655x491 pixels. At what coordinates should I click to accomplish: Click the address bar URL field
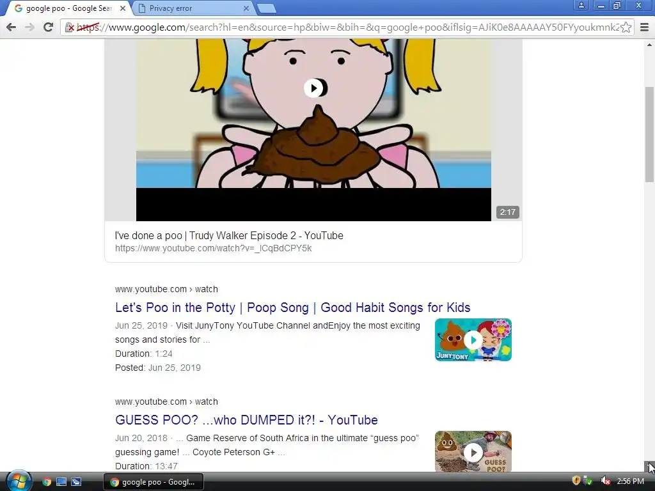pyautogui.click(x=347, y=27)
